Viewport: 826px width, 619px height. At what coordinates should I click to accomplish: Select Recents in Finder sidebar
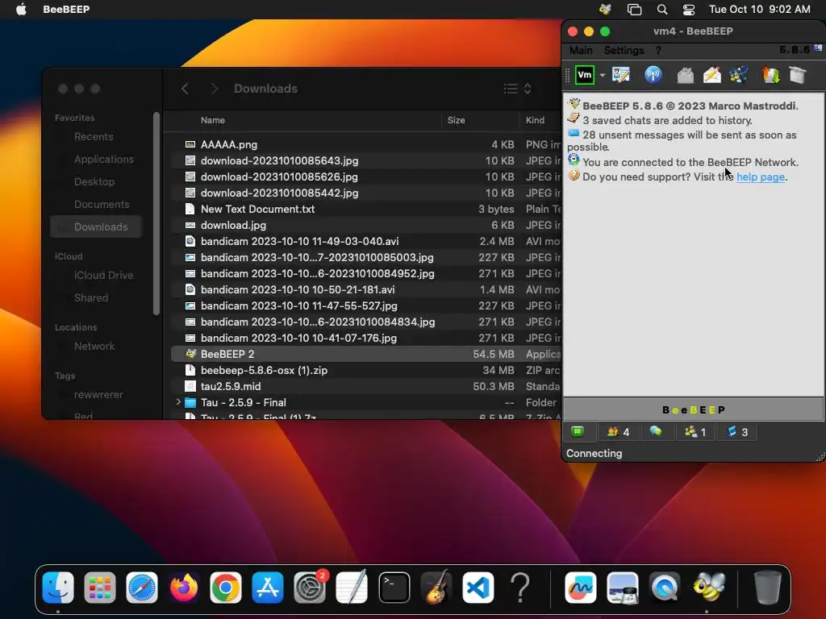pos(94,136)
